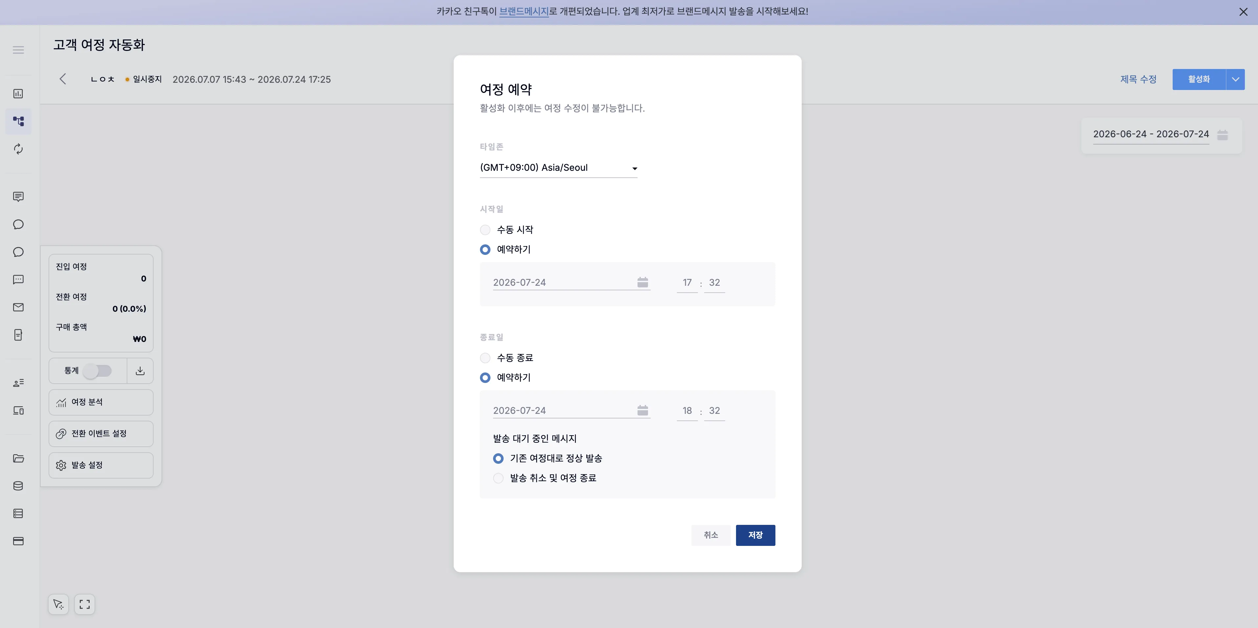This screenshot has height=628, width=1258.
Task: Click the 구매 총액 ₩0 value
Action: (139, 339)
